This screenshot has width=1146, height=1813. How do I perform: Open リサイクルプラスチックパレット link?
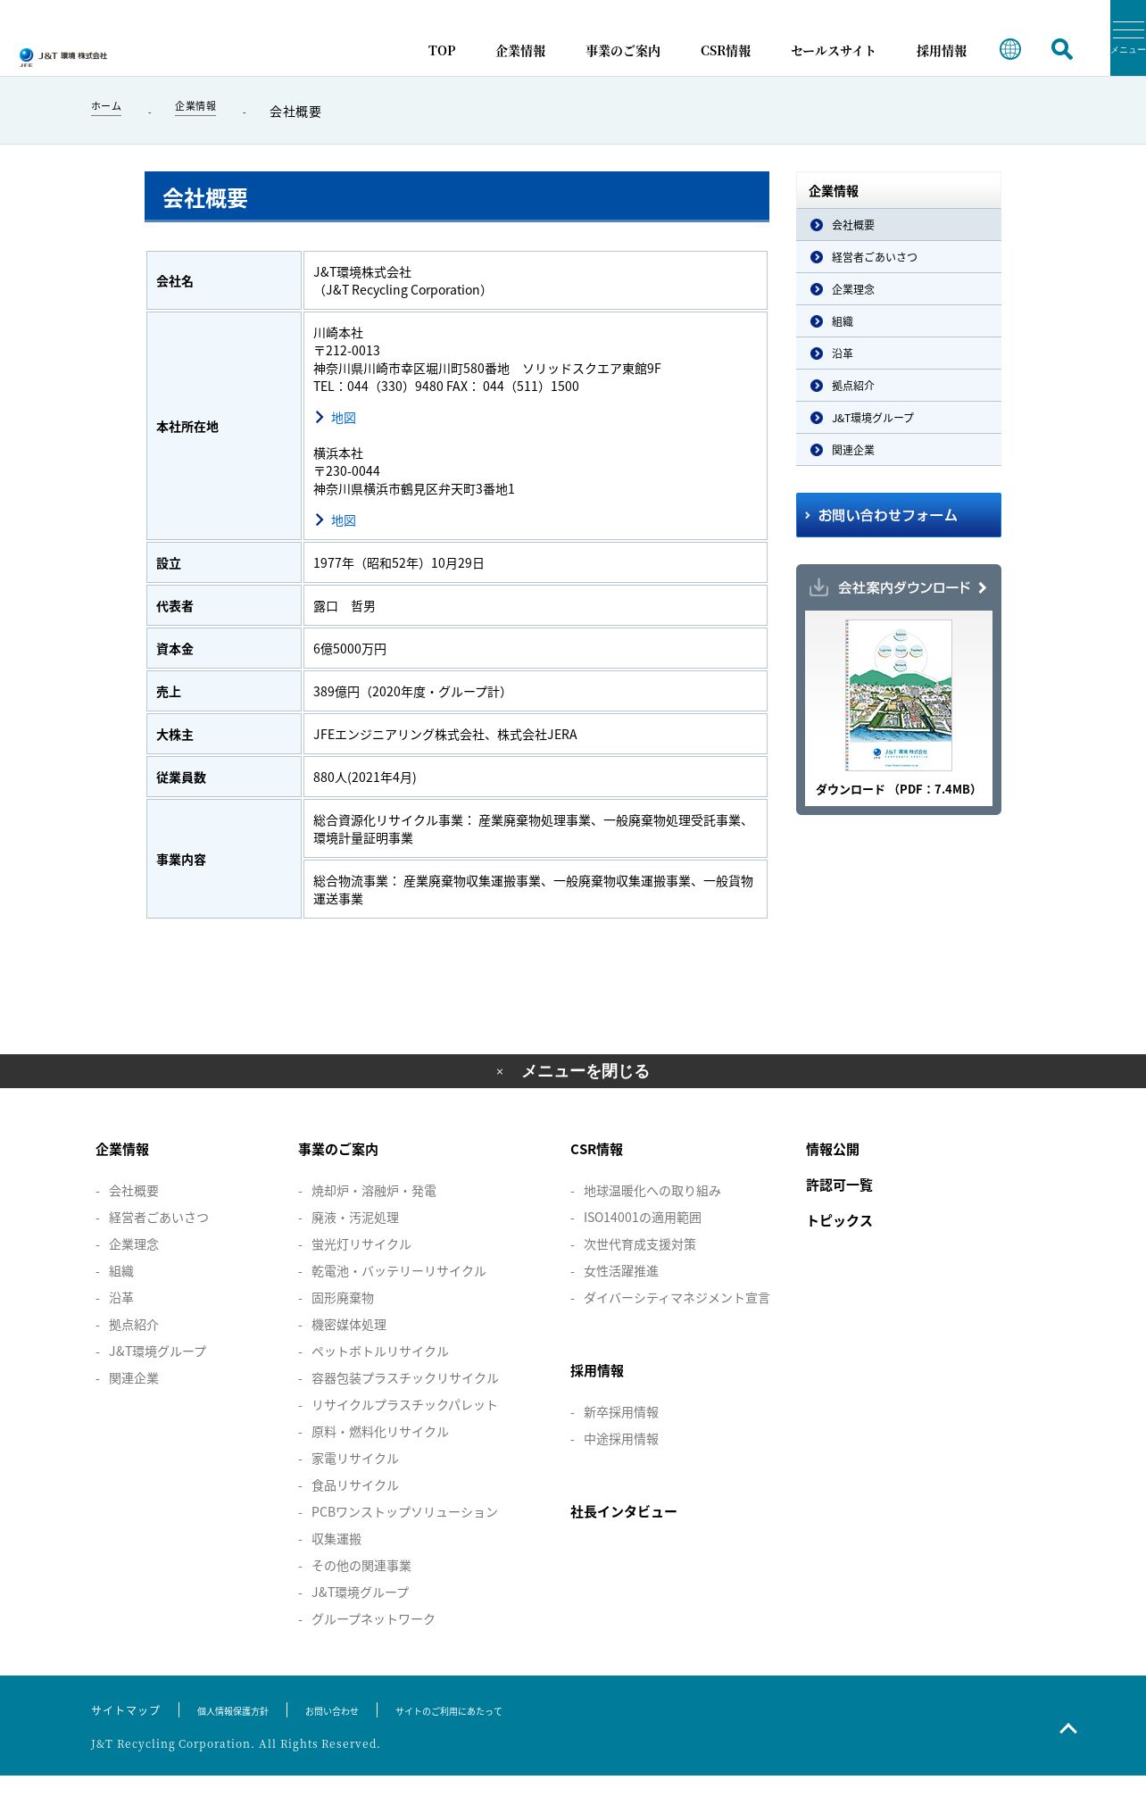click(x=404, y=1405)
